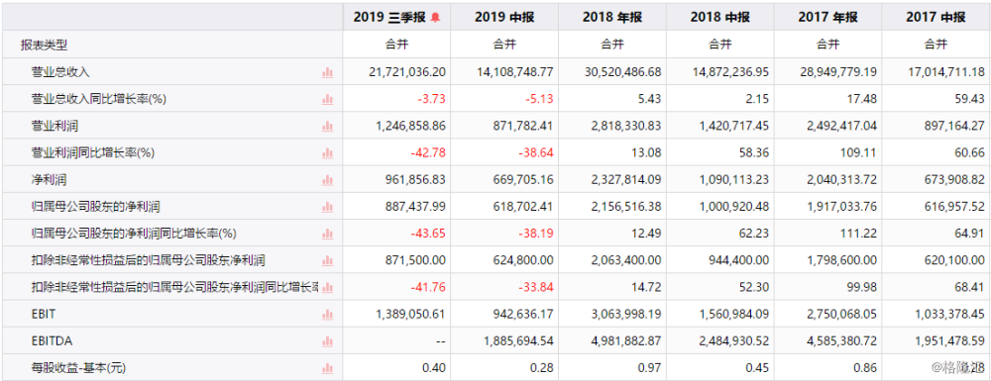Open chart icon for 营业总收入 row
Screen dimensions: 991x381
(x=327, y=72)
